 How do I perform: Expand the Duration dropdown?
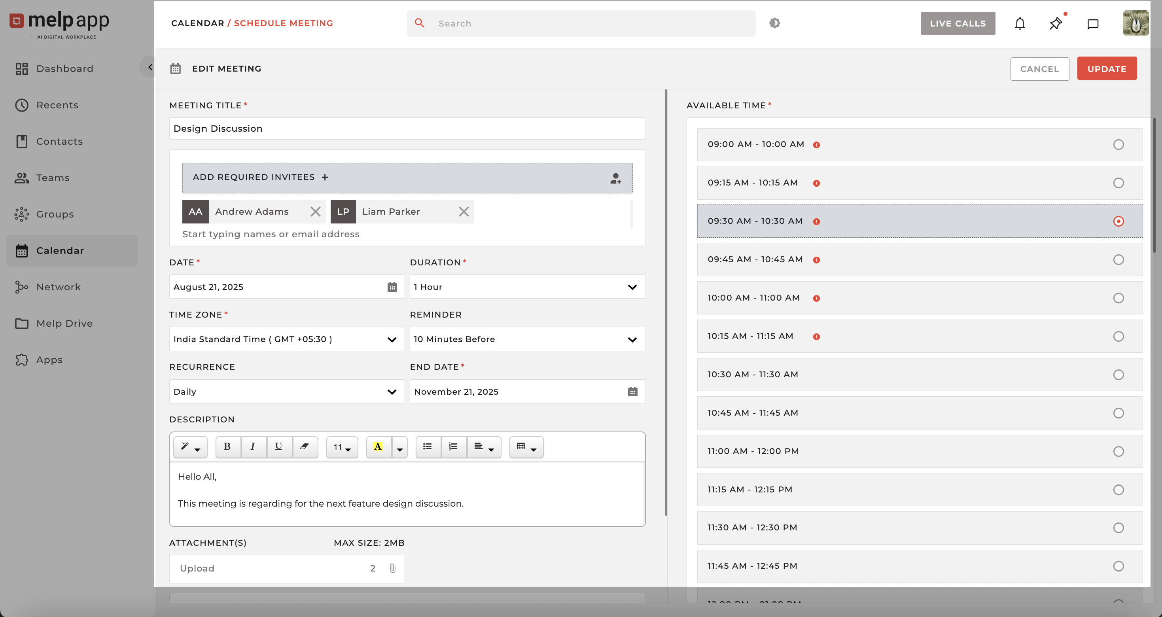pyautogui.click(x=527, y=287)
